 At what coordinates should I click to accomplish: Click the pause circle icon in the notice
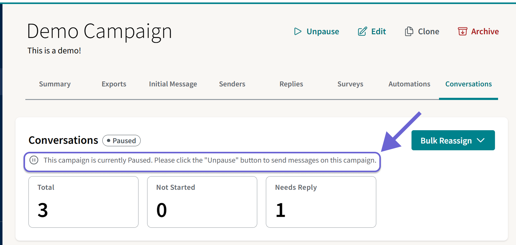[x=34, y=160]
